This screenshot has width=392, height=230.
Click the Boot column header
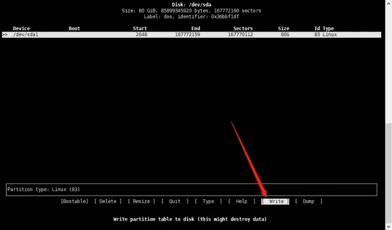point(74,28)
